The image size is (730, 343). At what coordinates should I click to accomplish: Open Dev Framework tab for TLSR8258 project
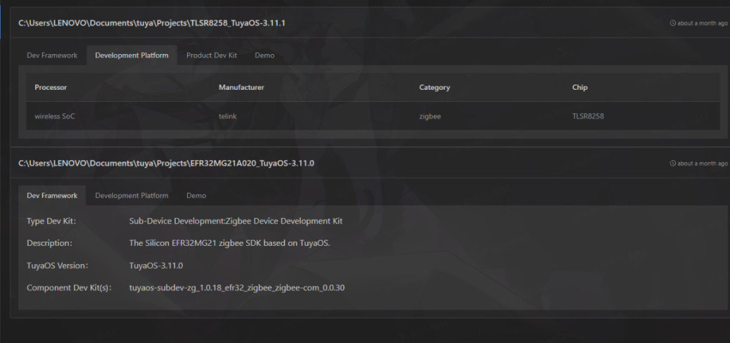coord(52,55)
